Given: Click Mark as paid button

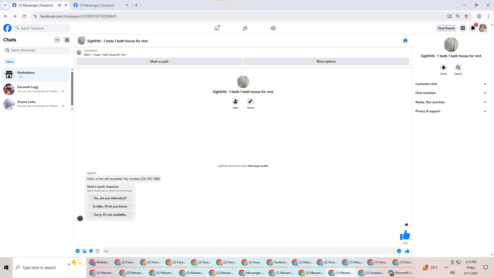Looking at the screenshot, I should pos(159,62).
